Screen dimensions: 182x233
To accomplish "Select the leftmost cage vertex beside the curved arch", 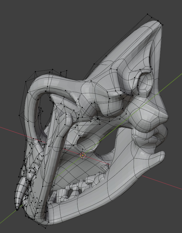I will (x=19, y=115).
